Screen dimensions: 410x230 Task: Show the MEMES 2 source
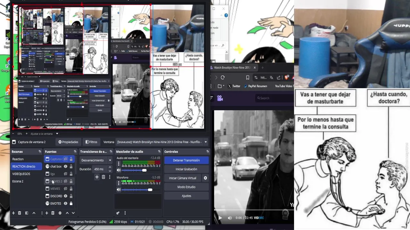click(65, 181)
